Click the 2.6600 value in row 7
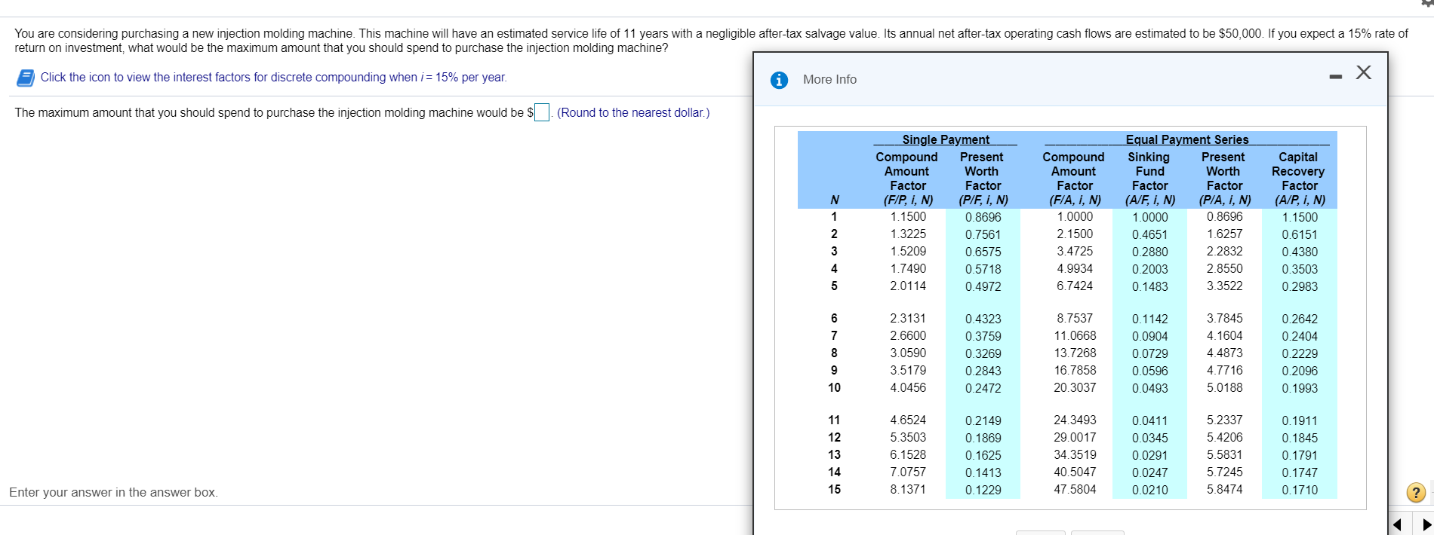Viewport: 1434px width, 535px height. point(908,336)
